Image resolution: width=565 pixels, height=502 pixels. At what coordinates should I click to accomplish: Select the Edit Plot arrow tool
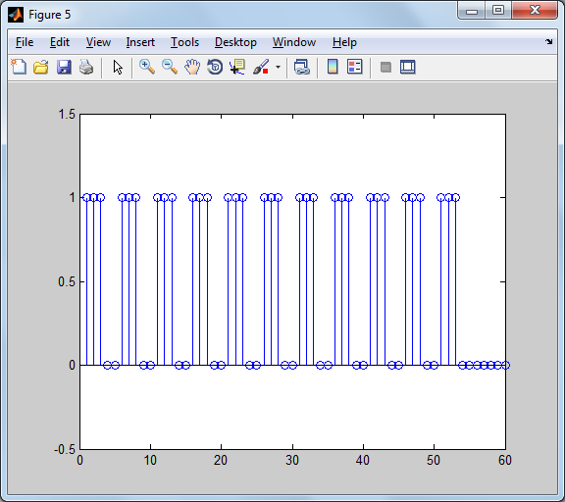pyautogui.click(x=118, y=67)
